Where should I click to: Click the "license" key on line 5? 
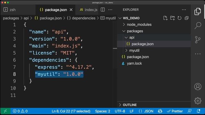pos(42,53)
